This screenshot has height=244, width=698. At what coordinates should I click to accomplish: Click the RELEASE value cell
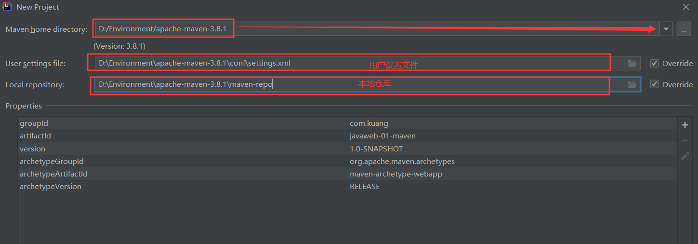pyautogui.click(x=365, y=186)
